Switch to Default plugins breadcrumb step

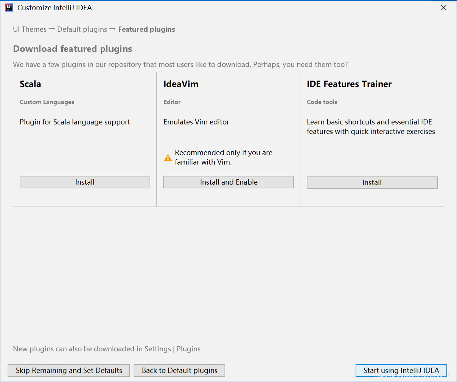(x=82, y=30)
